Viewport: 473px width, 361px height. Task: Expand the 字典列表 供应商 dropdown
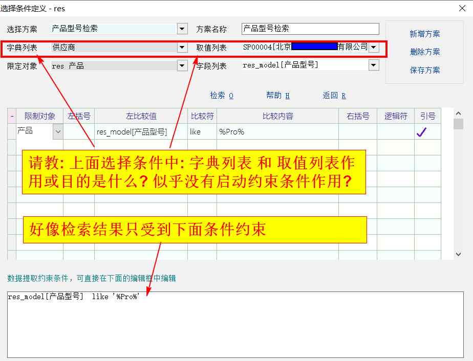click(x=182, y=48)
